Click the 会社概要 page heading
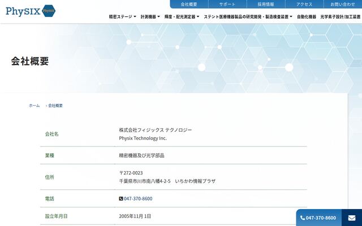362x226 pixels. 30,61
